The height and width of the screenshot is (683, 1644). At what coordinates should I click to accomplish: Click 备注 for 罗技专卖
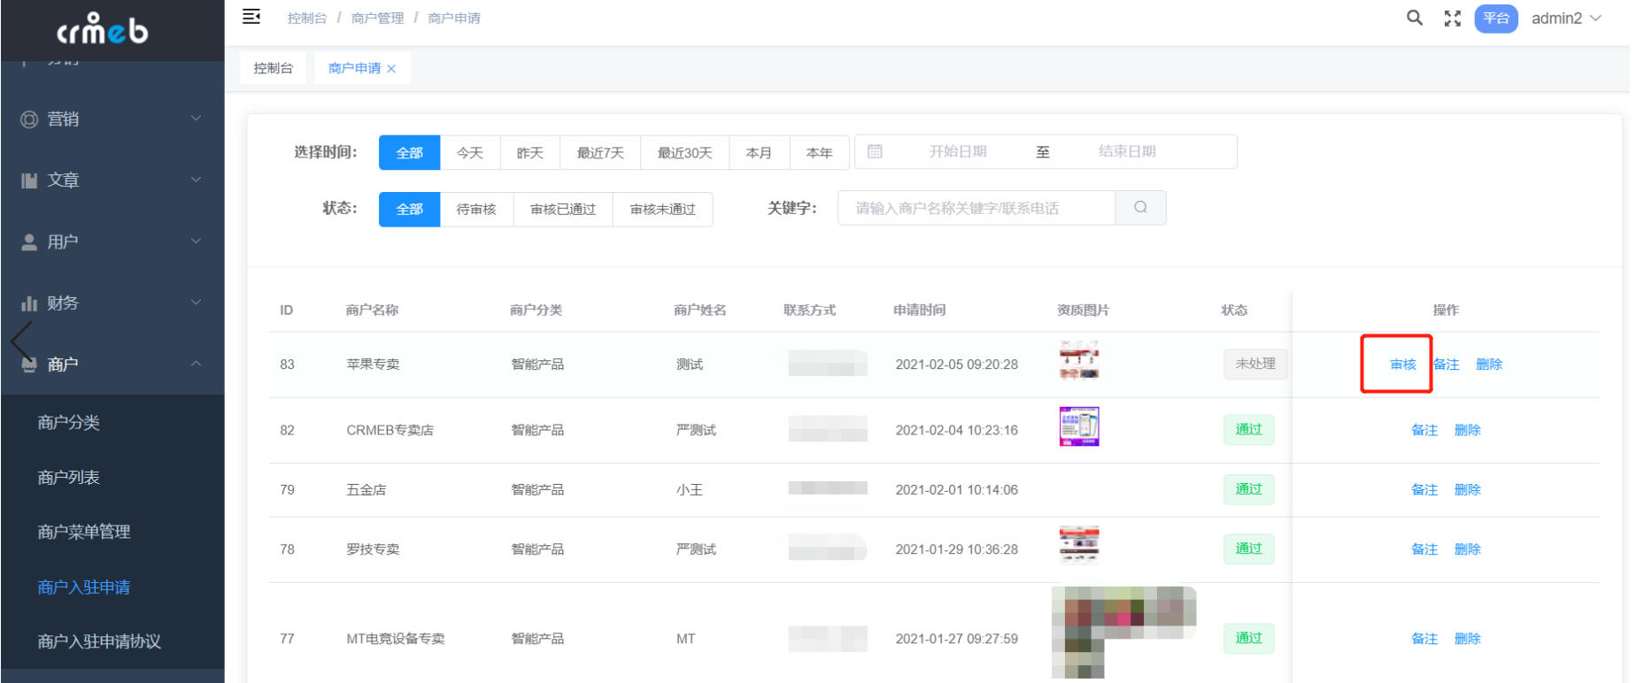[x=1424, y=549]
